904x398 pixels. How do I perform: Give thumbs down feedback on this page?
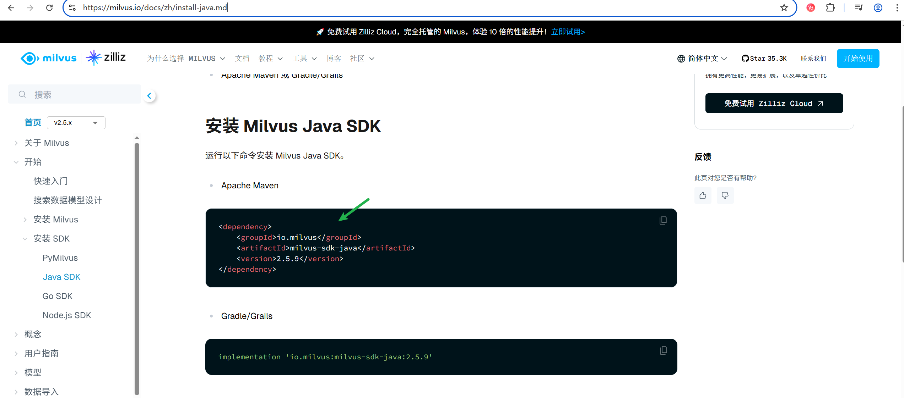[725, 195]
